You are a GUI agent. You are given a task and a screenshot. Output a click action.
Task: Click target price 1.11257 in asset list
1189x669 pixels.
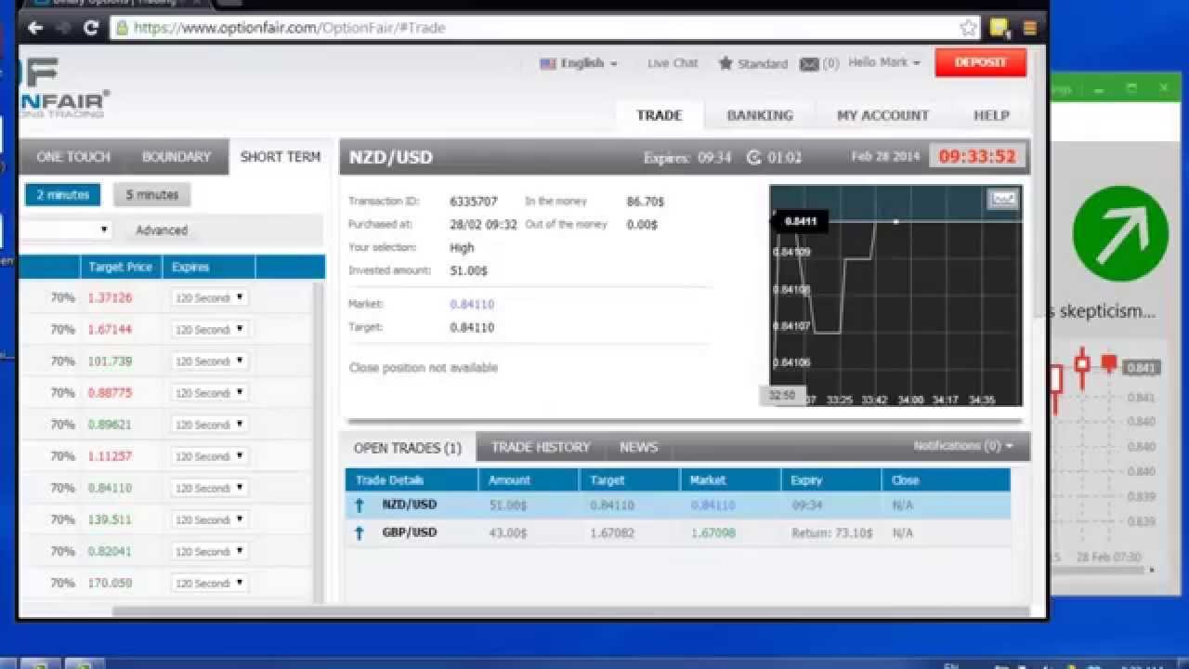[x=110, y=456]
